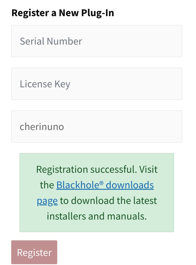This screenshot has height=265, width=196.
Task: Click "to download the latest" message text
Action: click(109, 201)
